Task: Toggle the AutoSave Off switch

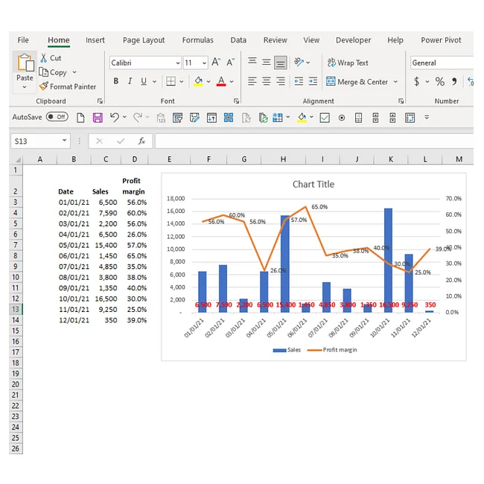Action: [57, 117]
